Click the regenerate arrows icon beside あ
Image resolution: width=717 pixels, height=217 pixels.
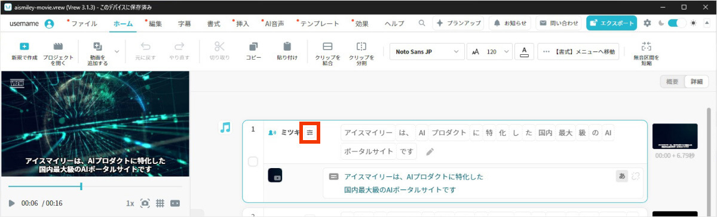point(636,176)
